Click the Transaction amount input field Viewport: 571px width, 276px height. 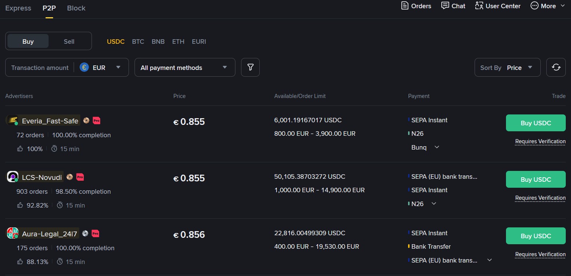click(40, 68)
